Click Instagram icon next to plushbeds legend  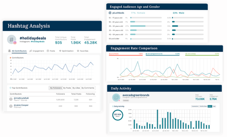(x=110, y=54)
